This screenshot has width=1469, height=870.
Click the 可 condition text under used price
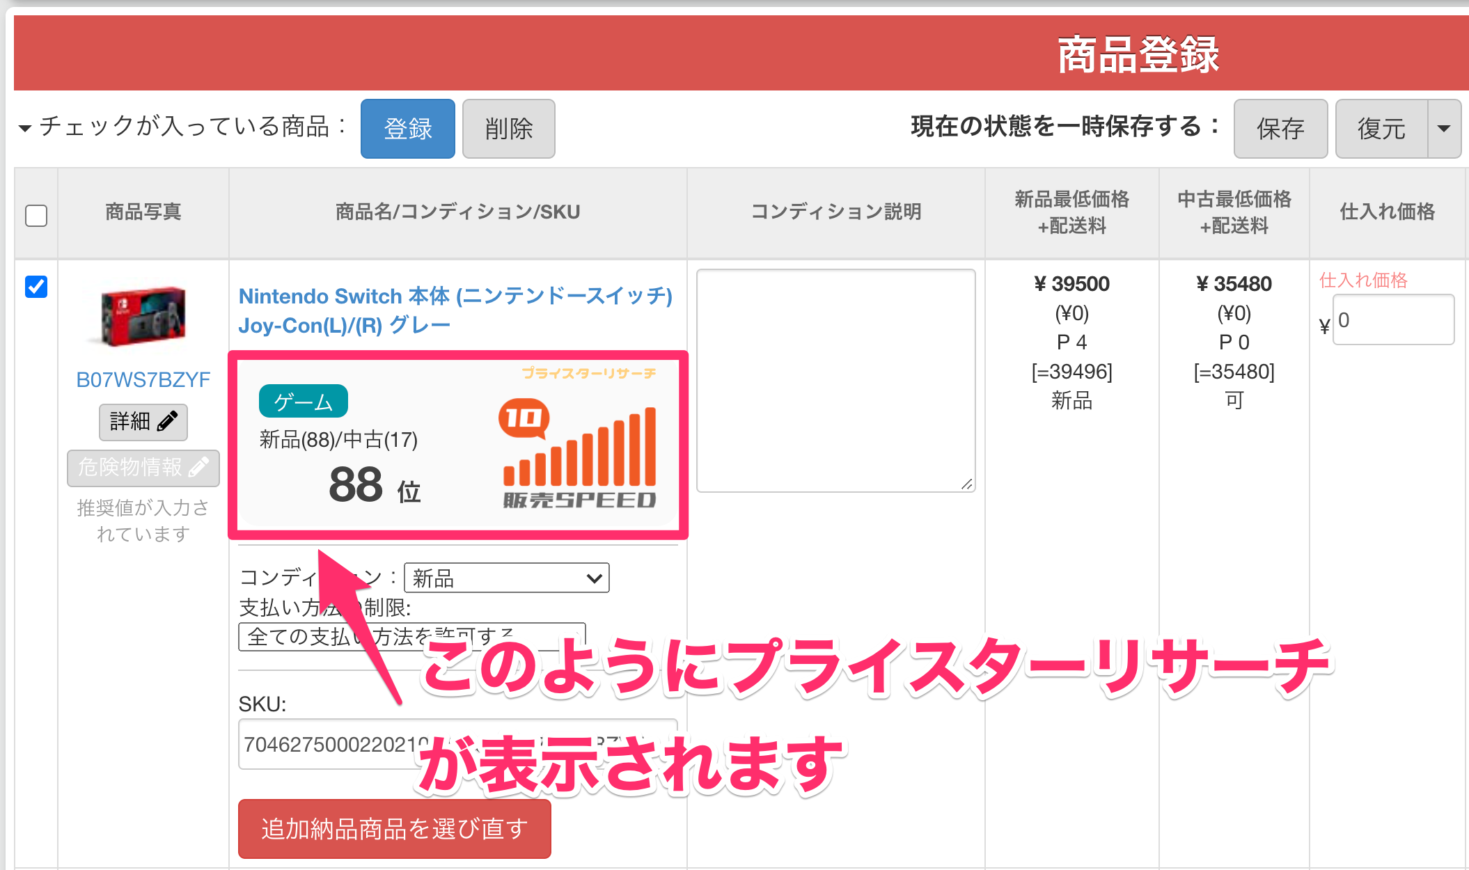[1234, 401]
